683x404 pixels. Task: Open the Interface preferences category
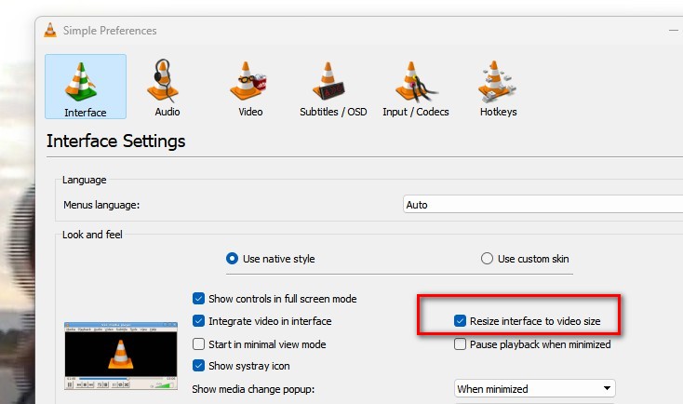(86, 87)
